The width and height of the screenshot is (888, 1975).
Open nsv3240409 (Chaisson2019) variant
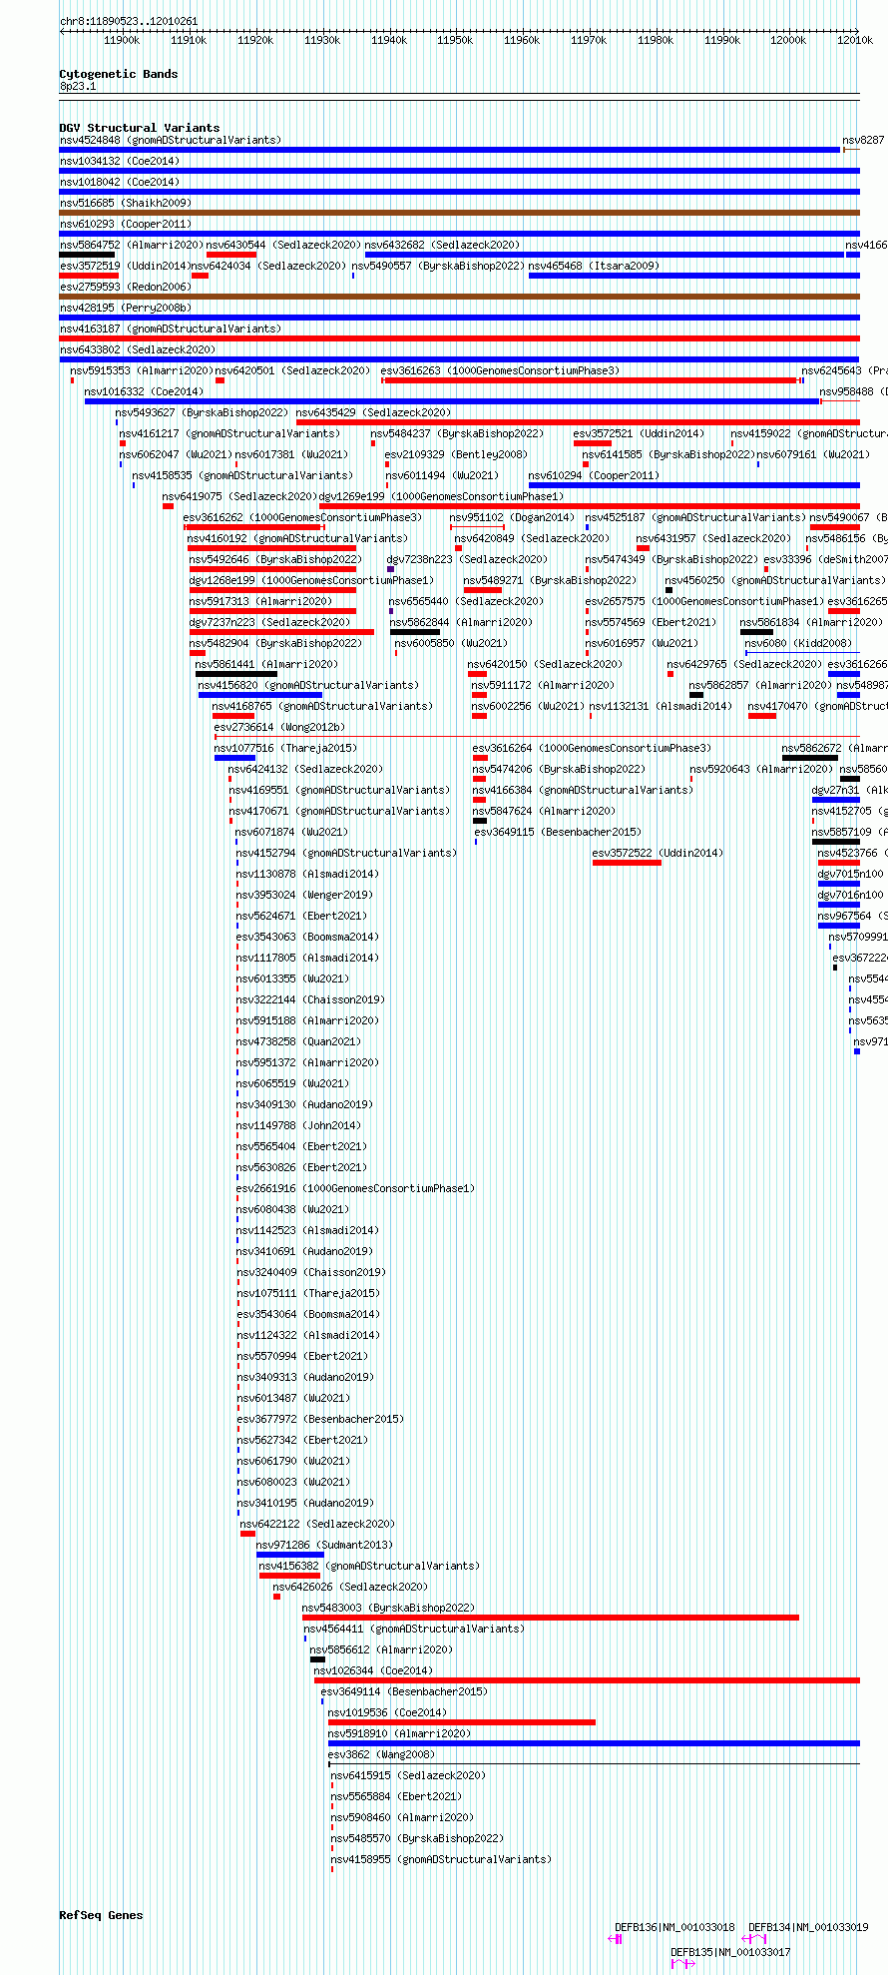310,1272
